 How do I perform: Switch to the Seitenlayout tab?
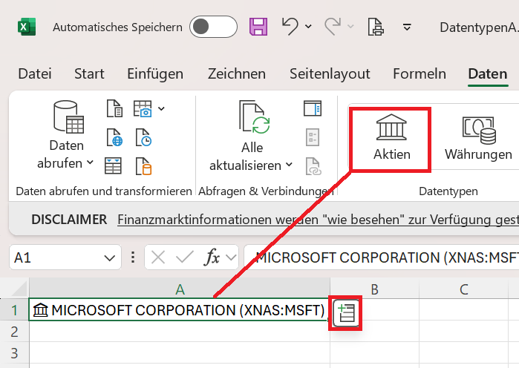[330, 73]
